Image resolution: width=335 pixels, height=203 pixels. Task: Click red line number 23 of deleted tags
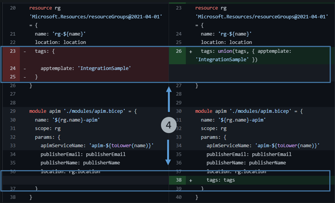12,51
